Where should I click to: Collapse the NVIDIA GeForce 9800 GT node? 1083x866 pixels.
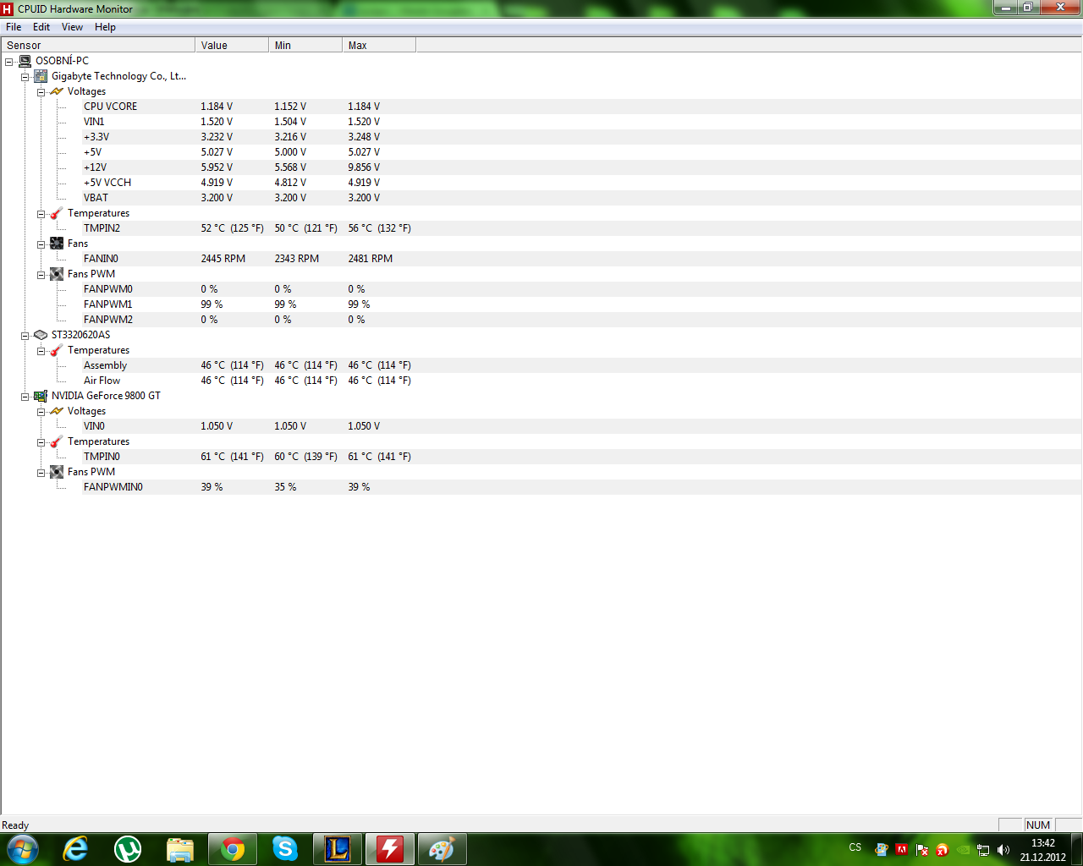pos(25,397)
